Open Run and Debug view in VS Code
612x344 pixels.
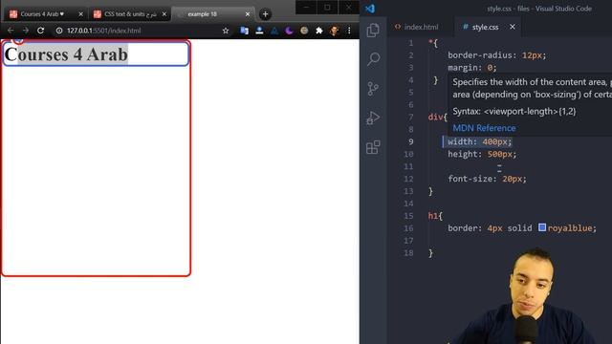coord(373,118)
